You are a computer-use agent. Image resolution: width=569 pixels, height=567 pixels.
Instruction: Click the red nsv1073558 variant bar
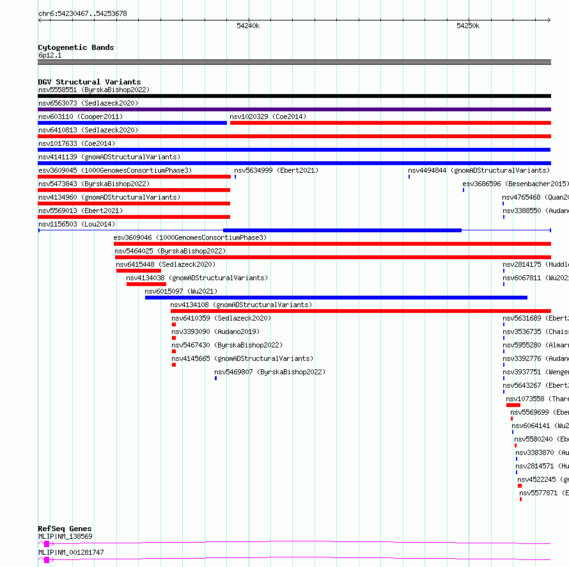tap(513, 405)
